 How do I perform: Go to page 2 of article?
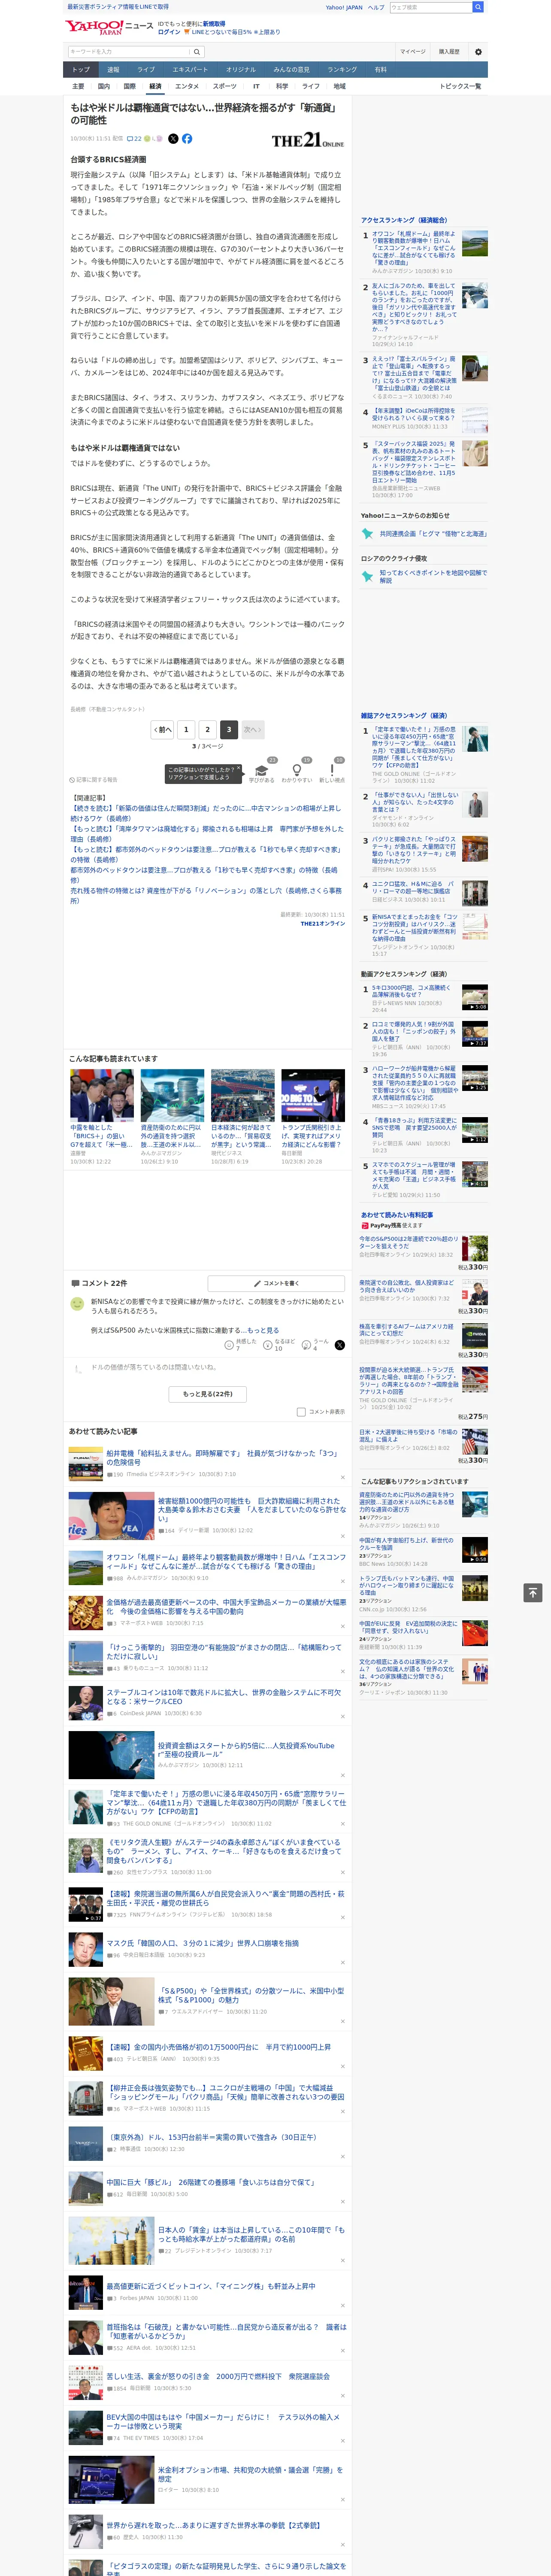[208, 729]
